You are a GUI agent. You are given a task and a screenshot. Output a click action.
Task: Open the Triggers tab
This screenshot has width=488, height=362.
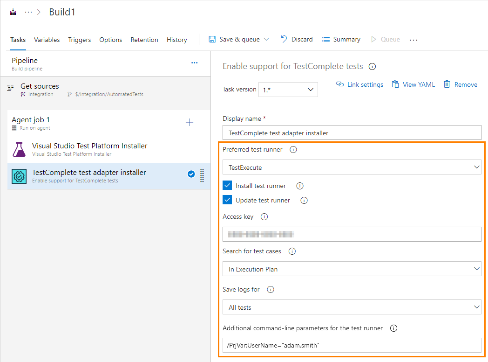pyautogui.click(x=79, y=40)
